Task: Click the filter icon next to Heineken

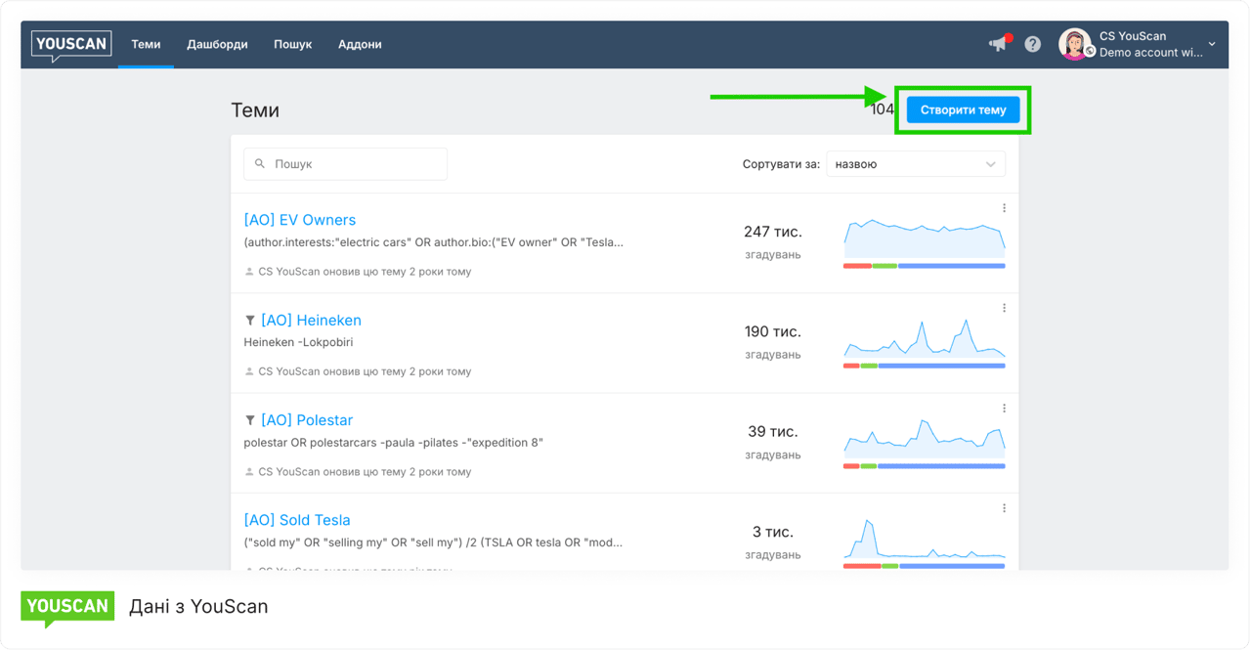Action: [x=250, y=321]
